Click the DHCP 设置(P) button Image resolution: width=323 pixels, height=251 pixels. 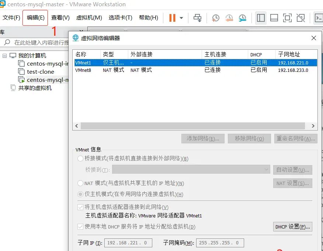(292, 227)
